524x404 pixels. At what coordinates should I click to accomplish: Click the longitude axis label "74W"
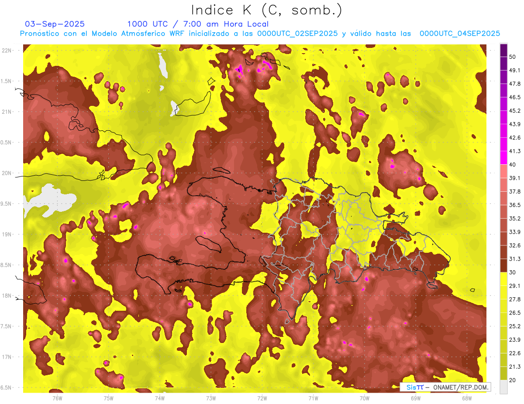(160, 398)
